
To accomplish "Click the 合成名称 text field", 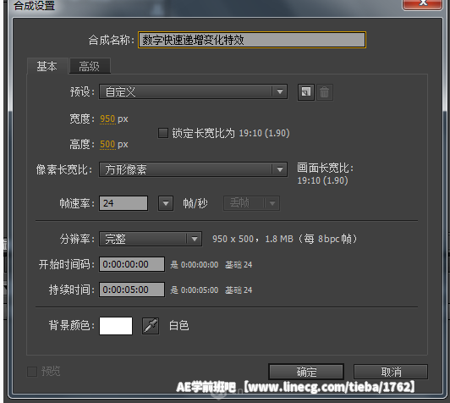I will [252, 40].
